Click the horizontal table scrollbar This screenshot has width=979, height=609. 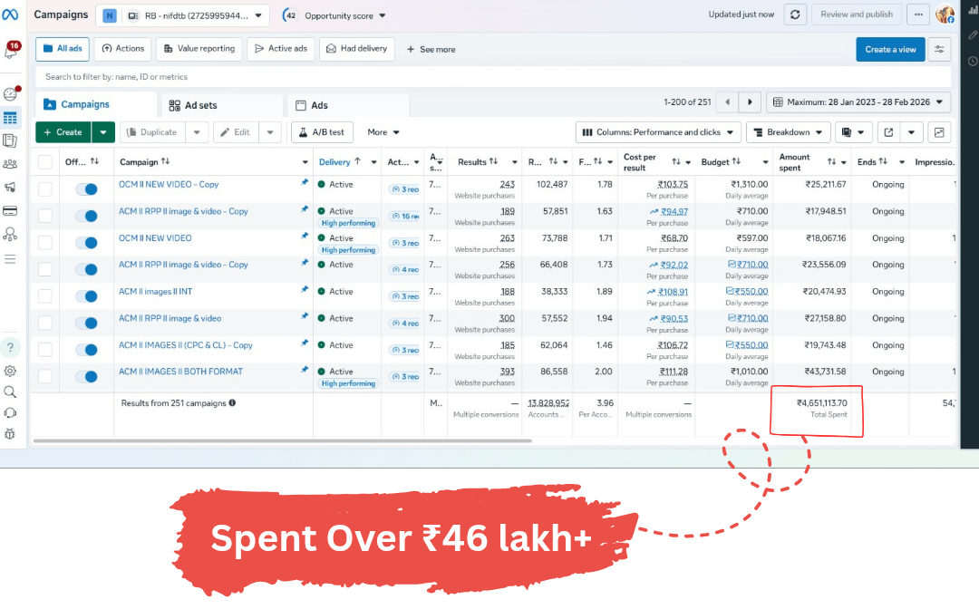tap(282, 440)
